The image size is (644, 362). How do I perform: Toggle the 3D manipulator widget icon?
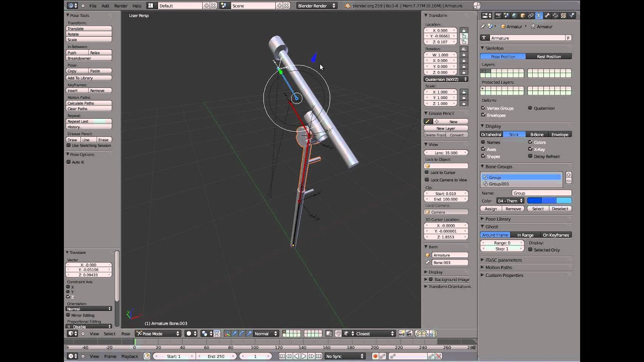[x=227, y=333]
